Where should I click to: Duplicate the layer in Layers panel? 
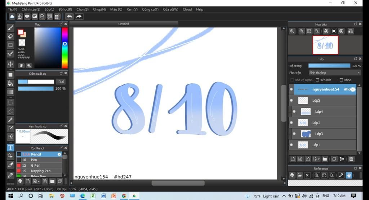point(334,159)
